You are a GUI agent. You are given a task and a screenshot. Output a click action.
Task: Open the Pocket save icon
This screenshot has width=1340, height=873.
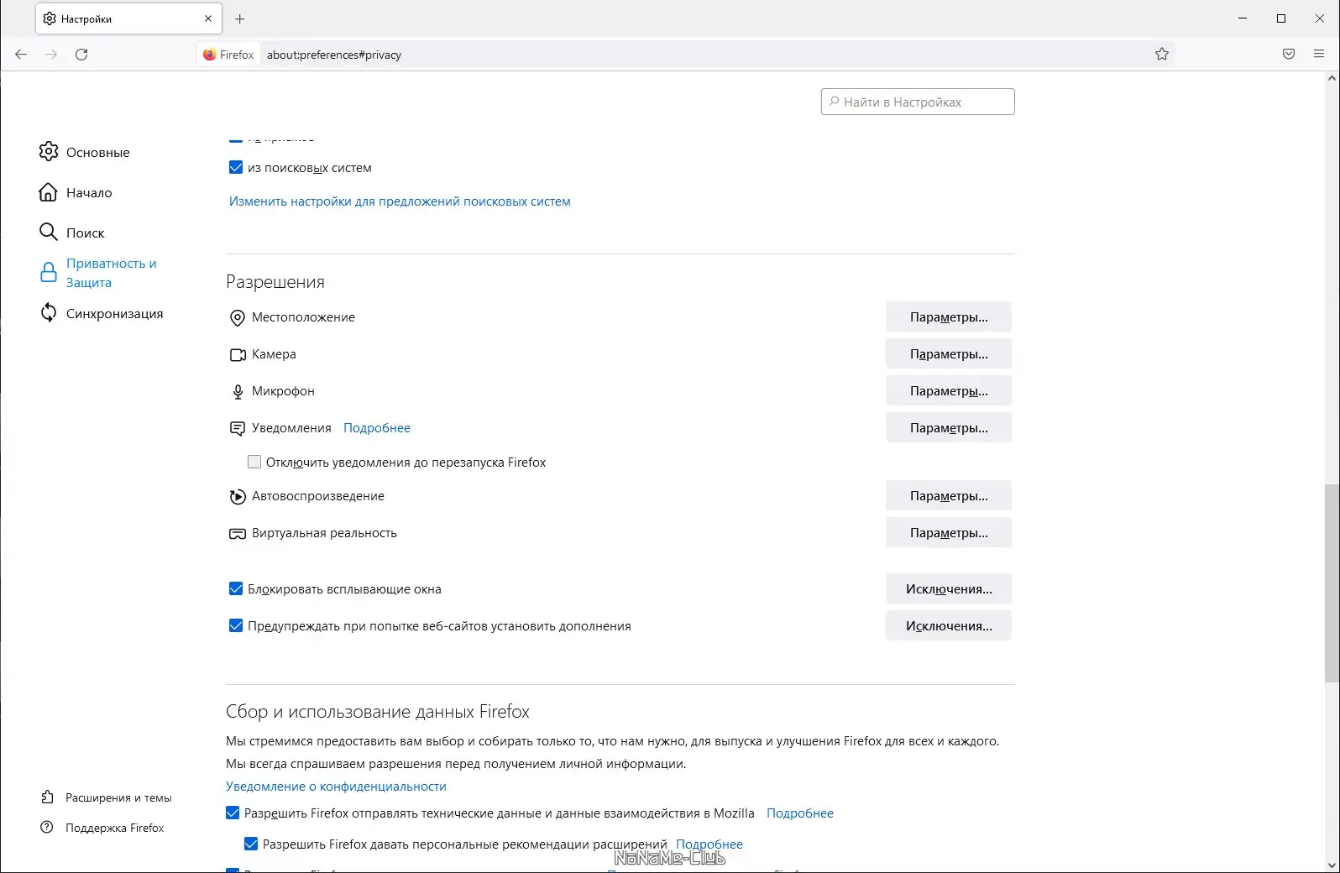coord(1289,55)
